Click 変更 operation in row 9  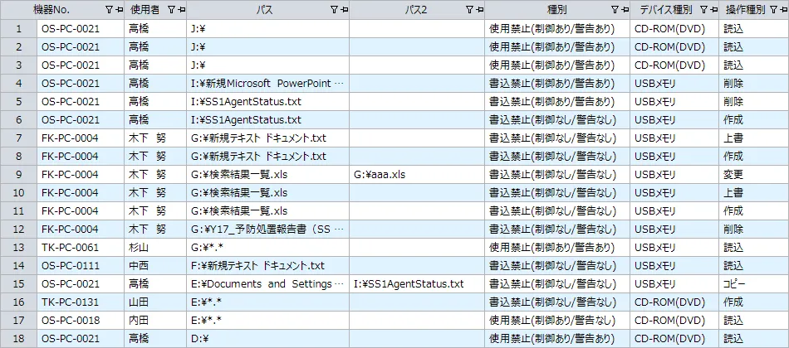(754, 174)
